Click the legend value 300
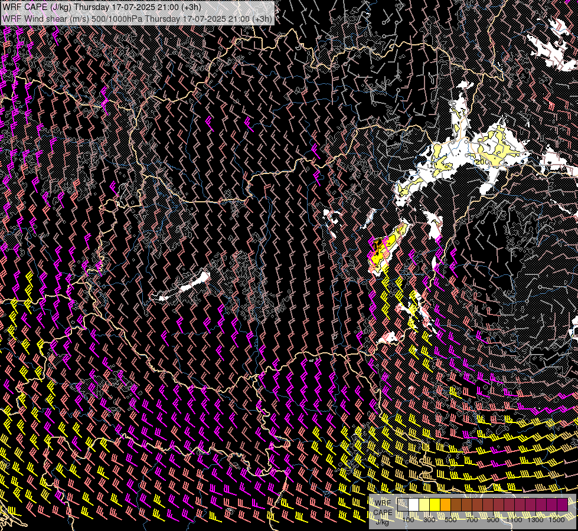 429,520
